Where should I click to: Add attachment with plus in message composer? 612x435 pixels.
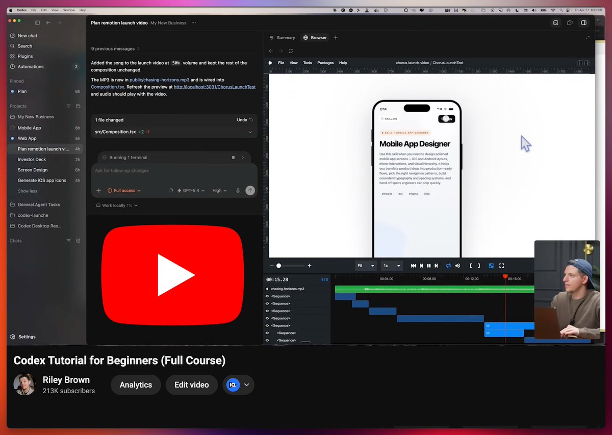point(98,190)
